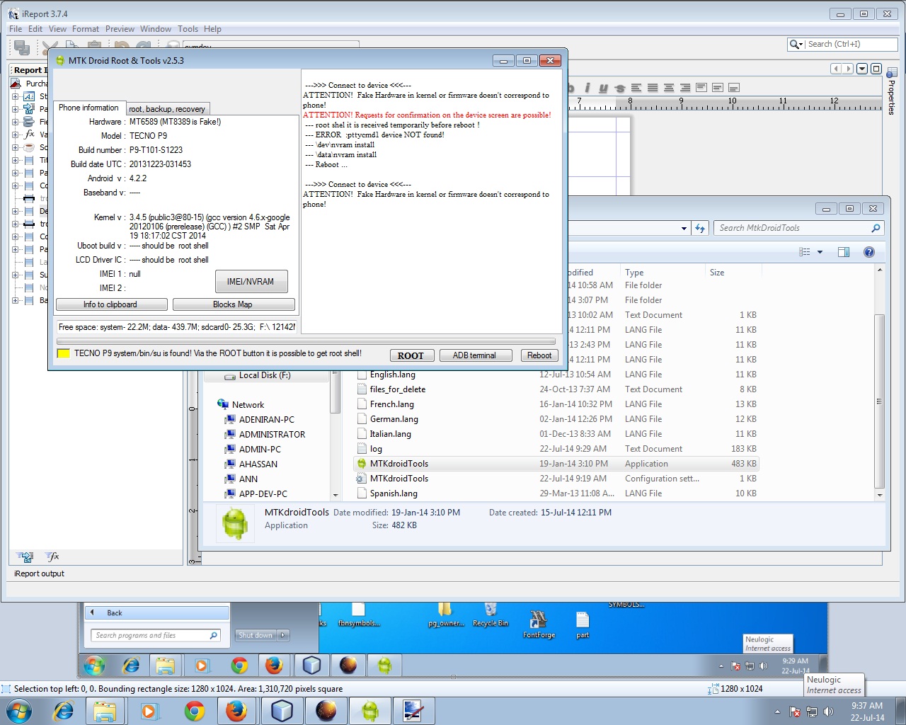Open the Tools menu in iReport
Viewport: 906px width, 725px height.
188,29
